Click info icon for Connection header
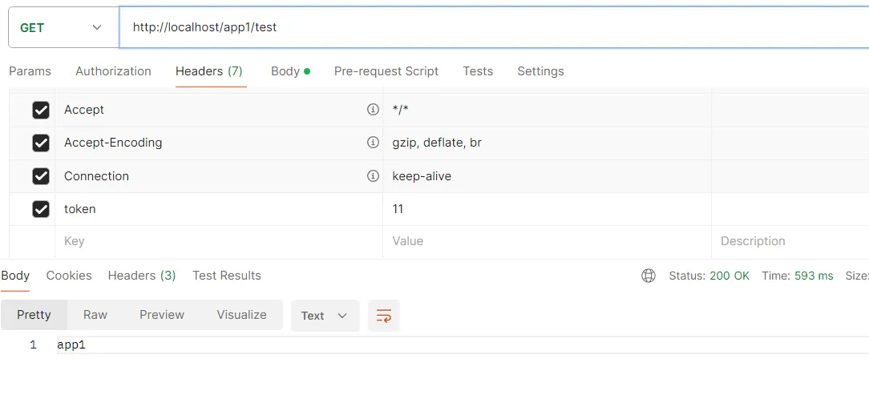Screen dimensions: 869x411 tap(373, 176)
